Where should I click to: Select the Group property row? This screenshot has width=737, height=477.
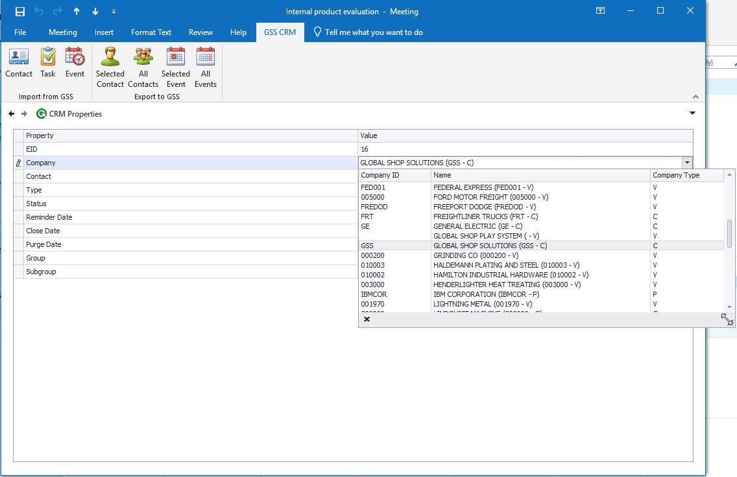[191, 258]
